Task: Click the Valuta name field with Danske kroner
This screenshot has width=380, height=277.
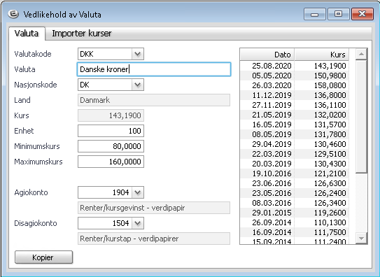Action: (x=154, y=69)
